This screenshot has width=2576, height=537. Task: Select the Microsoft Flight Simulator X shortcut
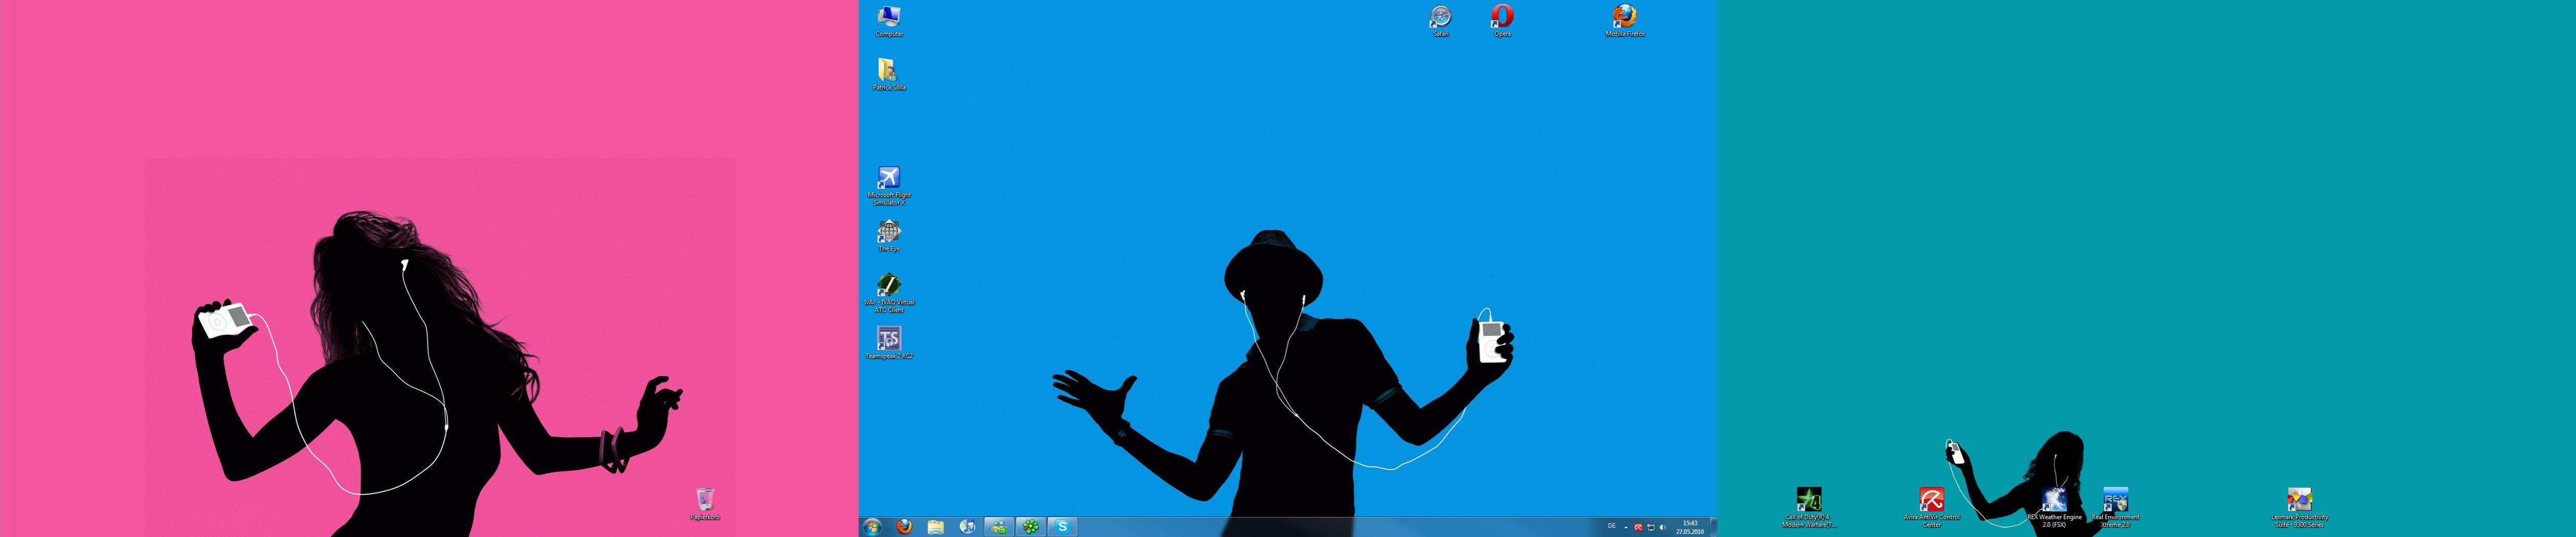point(889,186)
